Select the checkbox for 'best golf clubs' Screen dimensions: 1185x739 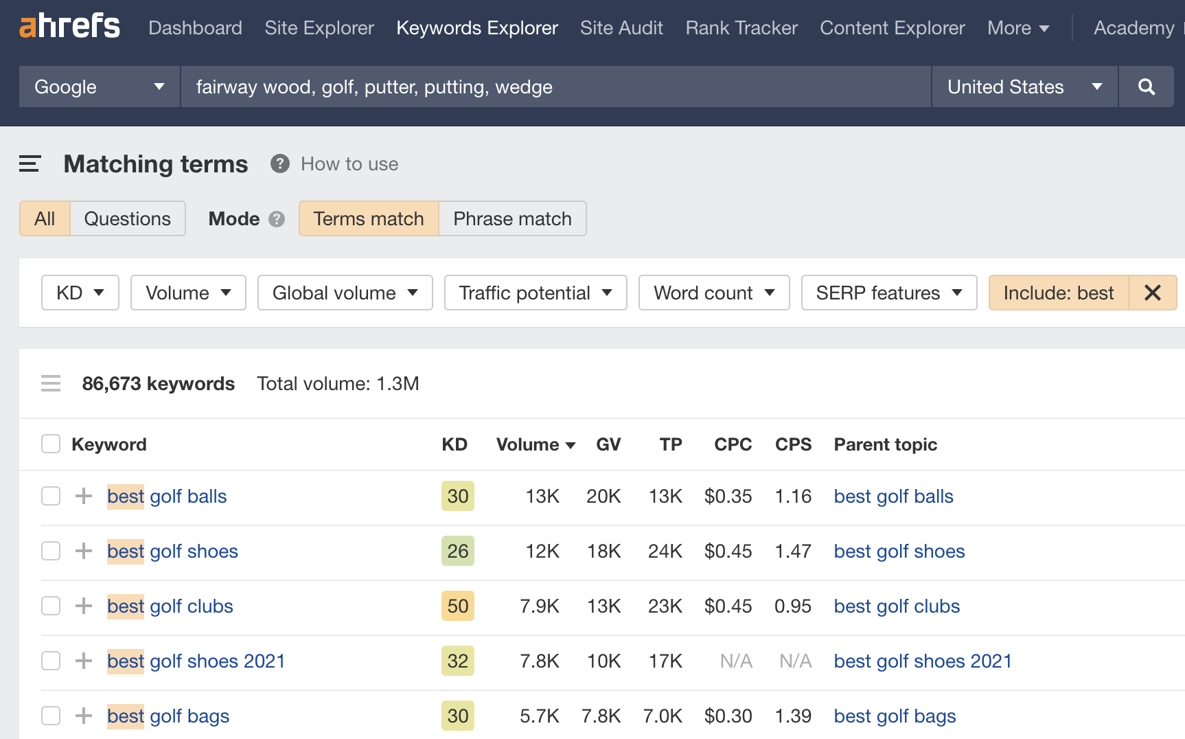51,606
